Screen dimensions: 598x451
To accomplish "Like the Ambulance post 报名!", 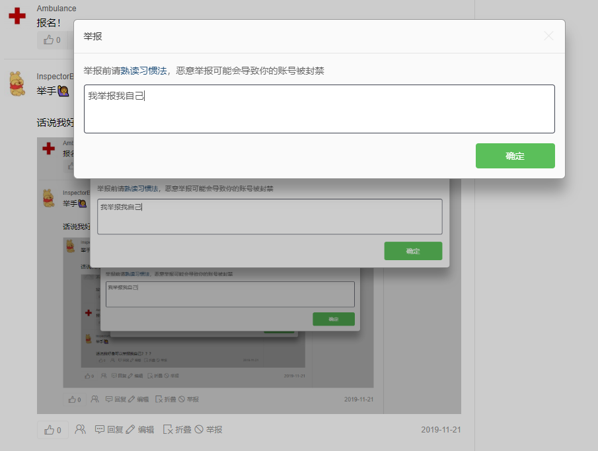I will coord(52,40).
